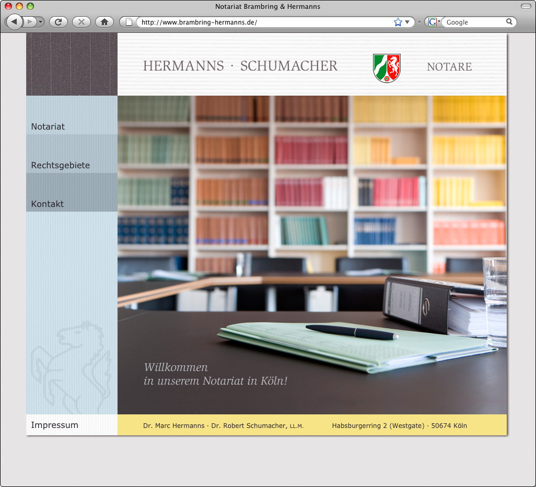Focus the URL address field
Image resolution: width=536 pixels, height=487 pixels.
pos(261,22)
